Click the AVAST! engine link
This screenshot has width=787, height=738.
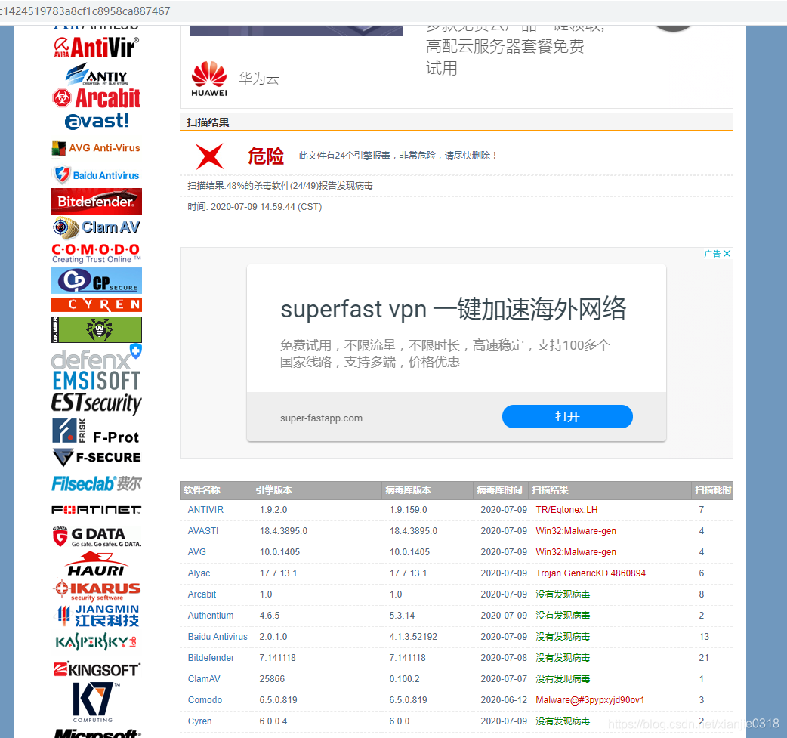pos(202,531)
